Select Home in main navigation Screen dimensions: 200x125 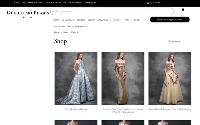56,20
